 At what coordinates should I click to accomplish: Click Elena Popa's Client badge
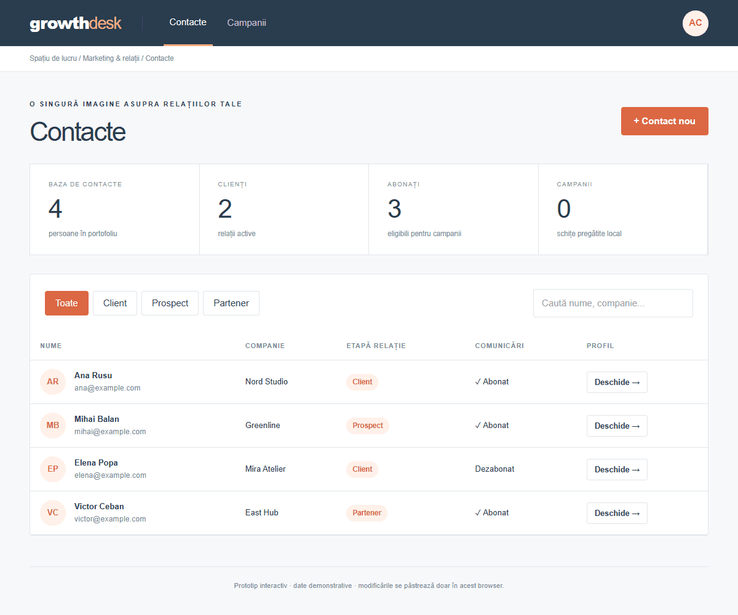[x=362, y=469]
